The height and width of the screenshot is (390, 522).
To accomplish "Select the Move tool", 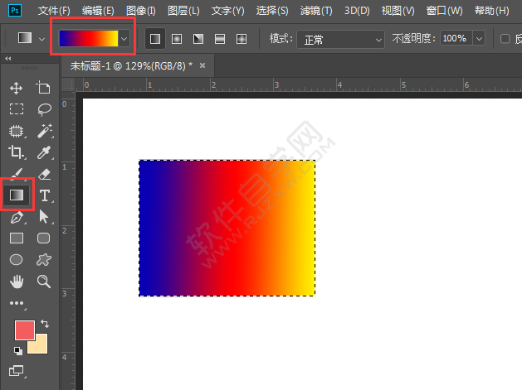I will coord(16,89).
